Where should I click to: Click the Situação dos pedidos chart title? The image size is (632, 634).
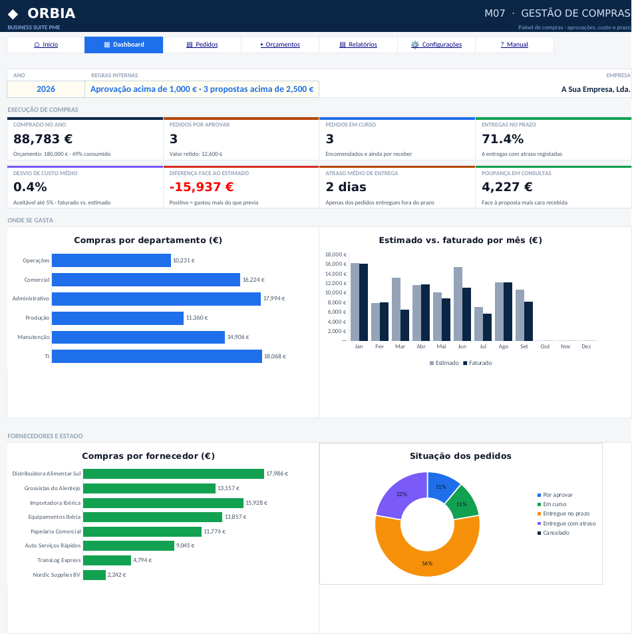coord(460,456)
